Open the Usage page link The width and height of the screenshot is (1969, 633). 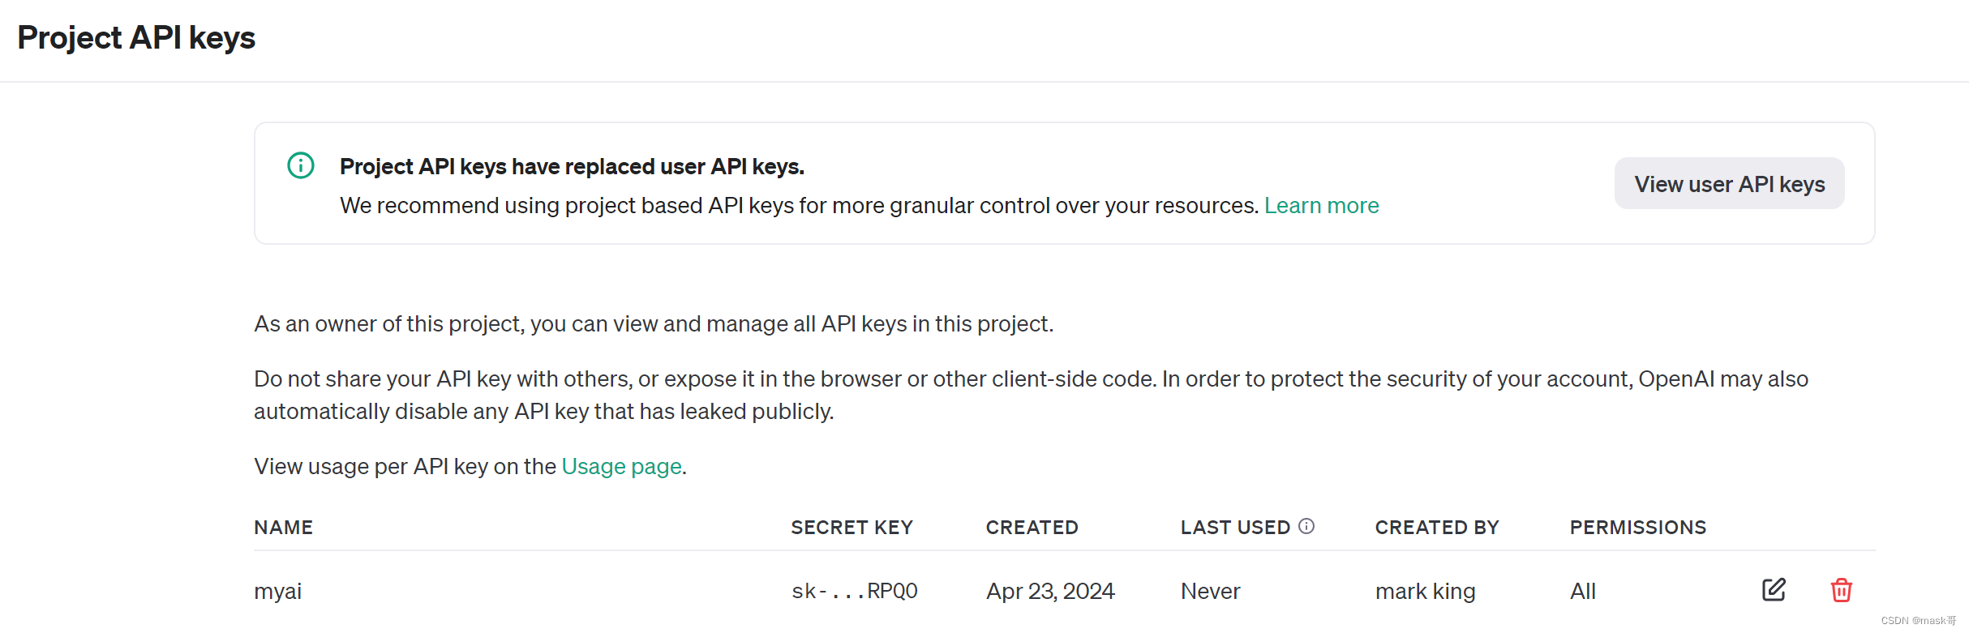coord(621,467)
